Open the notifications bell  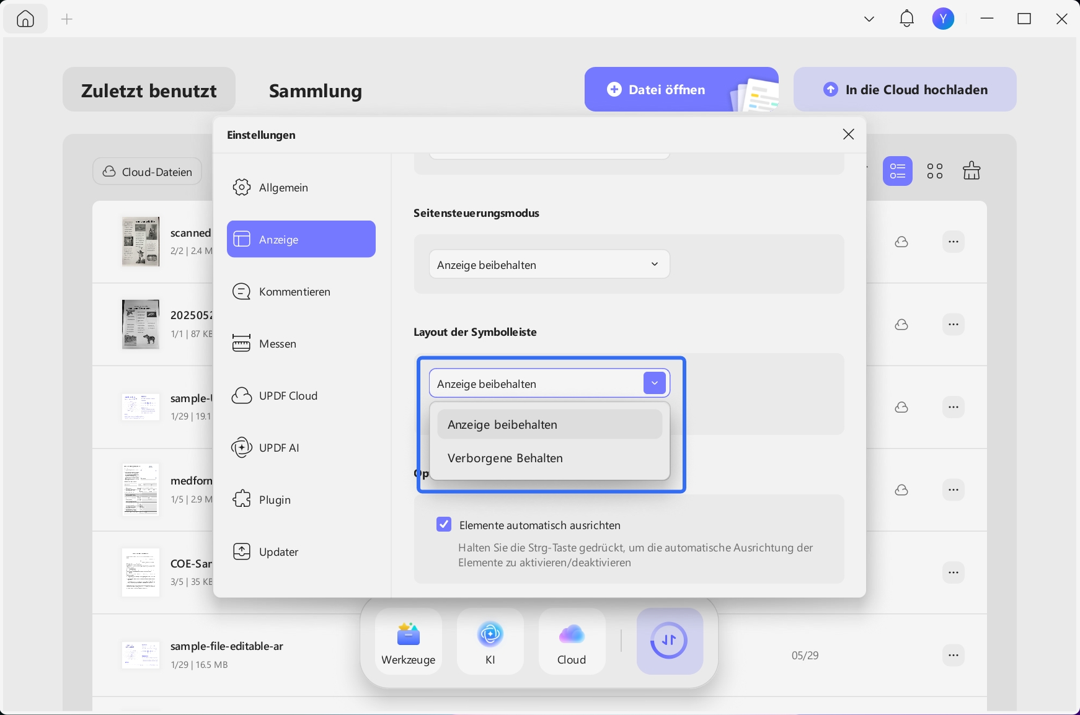pos(906,19)
